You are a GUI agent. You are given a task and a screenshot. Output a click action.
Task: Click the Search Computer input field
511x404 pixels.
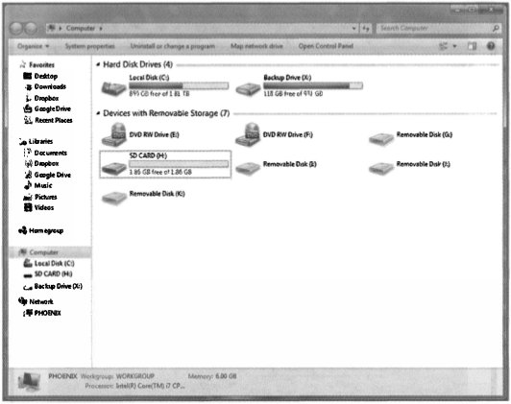(x=438, y=29)
